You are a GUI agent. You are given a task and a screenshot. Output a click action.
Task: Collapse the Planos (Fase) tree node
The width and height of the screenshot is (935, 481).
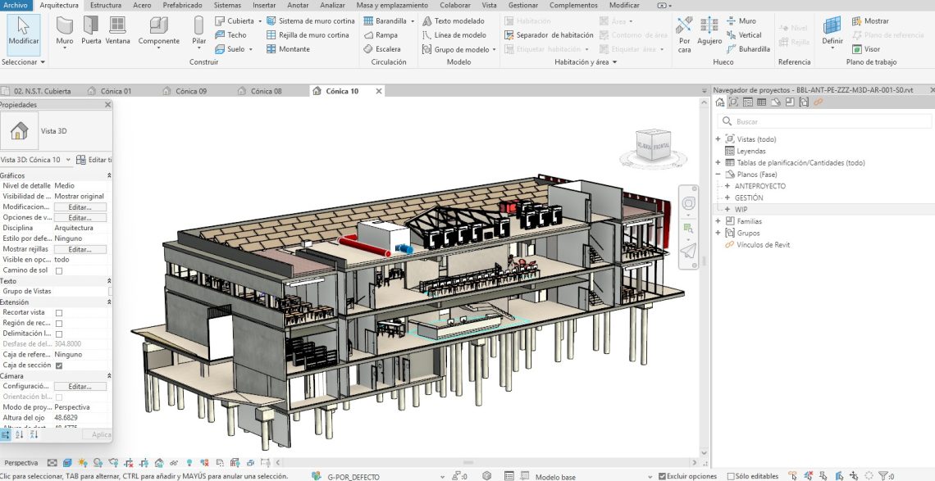[718, 175]
